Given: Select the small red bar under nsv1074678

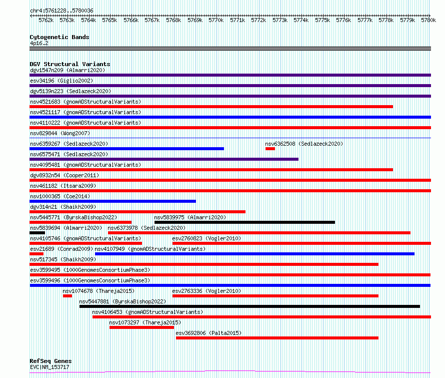Looking at the screenshot, I should (x=67, y=296).
